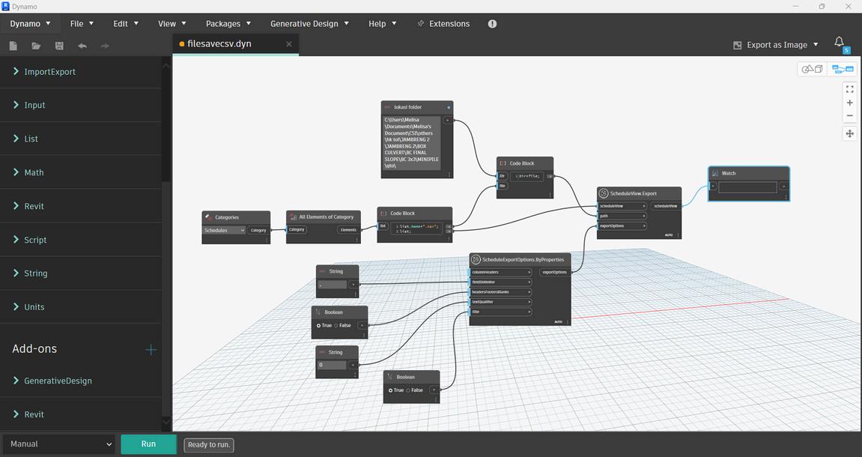Open the Dynamo menu
This screenshot has height=457, width=862.
point(30,24)
